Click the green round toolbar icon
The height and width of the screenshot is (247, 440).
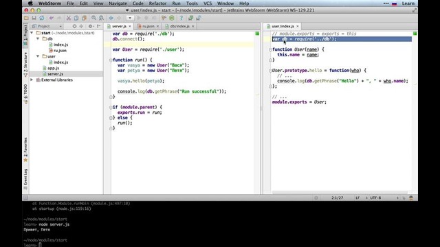172,18
